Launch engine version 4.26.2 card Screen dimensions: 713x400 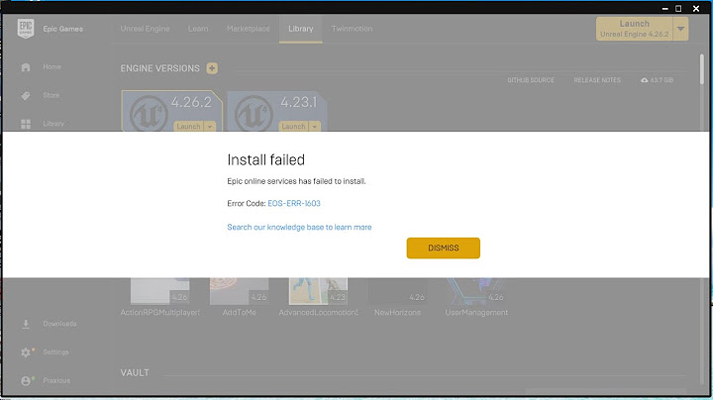point(188,127)
